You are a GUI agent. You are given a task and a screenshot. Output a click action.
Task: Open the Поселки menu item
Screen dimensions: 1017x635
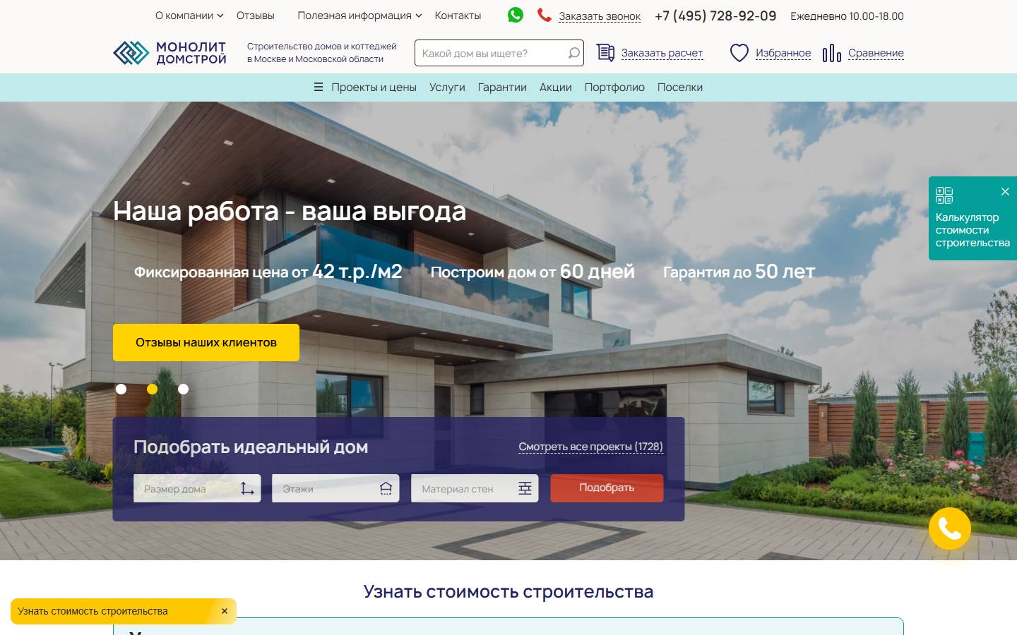click(x=680, y=87)
